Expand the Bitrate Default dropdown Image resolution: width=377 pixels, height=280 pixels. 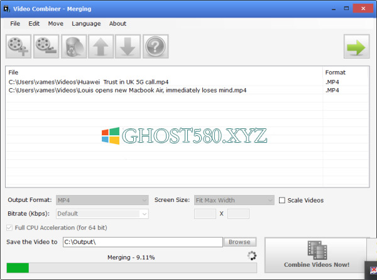102,214
